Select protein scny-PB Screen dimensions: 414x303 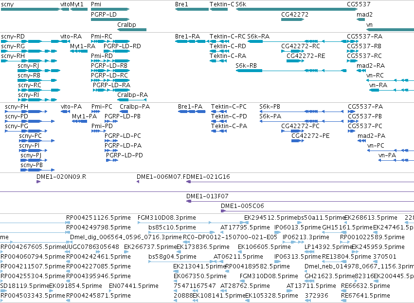(32, 165)
